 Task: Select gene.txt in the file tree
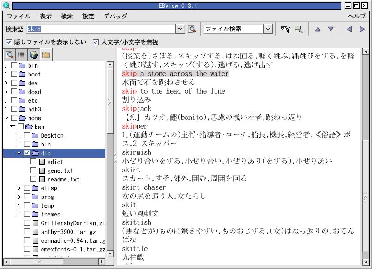tap(60, 170)
